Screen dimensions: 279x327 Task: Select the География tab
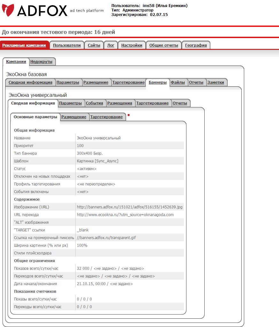pyautogui.click(x=196, y=45)
